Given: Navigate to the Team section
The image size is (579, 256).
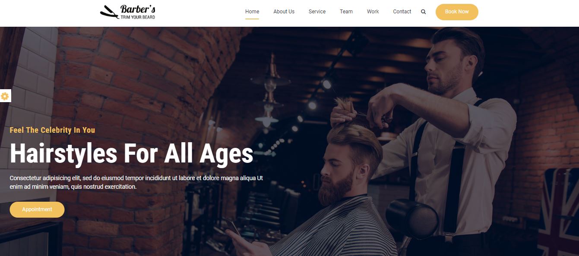Looking at the screenshot, I should [x=346, y=12].
